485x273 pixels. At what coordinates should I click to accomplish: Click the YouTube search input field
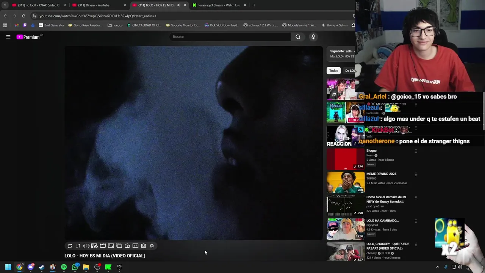click(230, 37)
